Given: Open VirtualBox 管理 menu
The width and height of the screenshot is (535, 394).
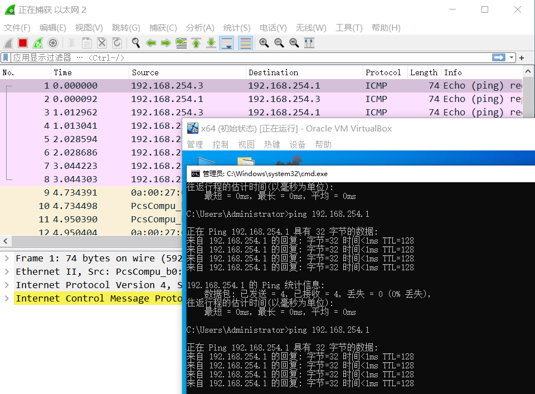Looking at the screenshot, I should [x=195, y=145].
